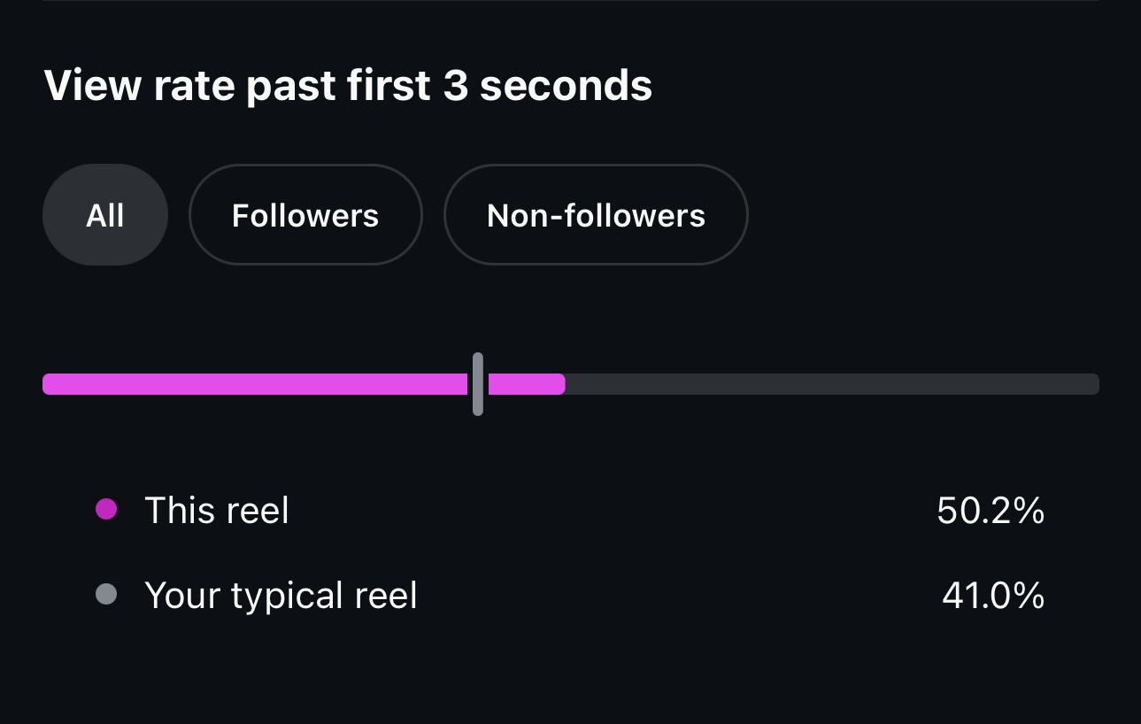Click the dark unfilled portion of the bar
The image size is (1141, 724).
832,384
